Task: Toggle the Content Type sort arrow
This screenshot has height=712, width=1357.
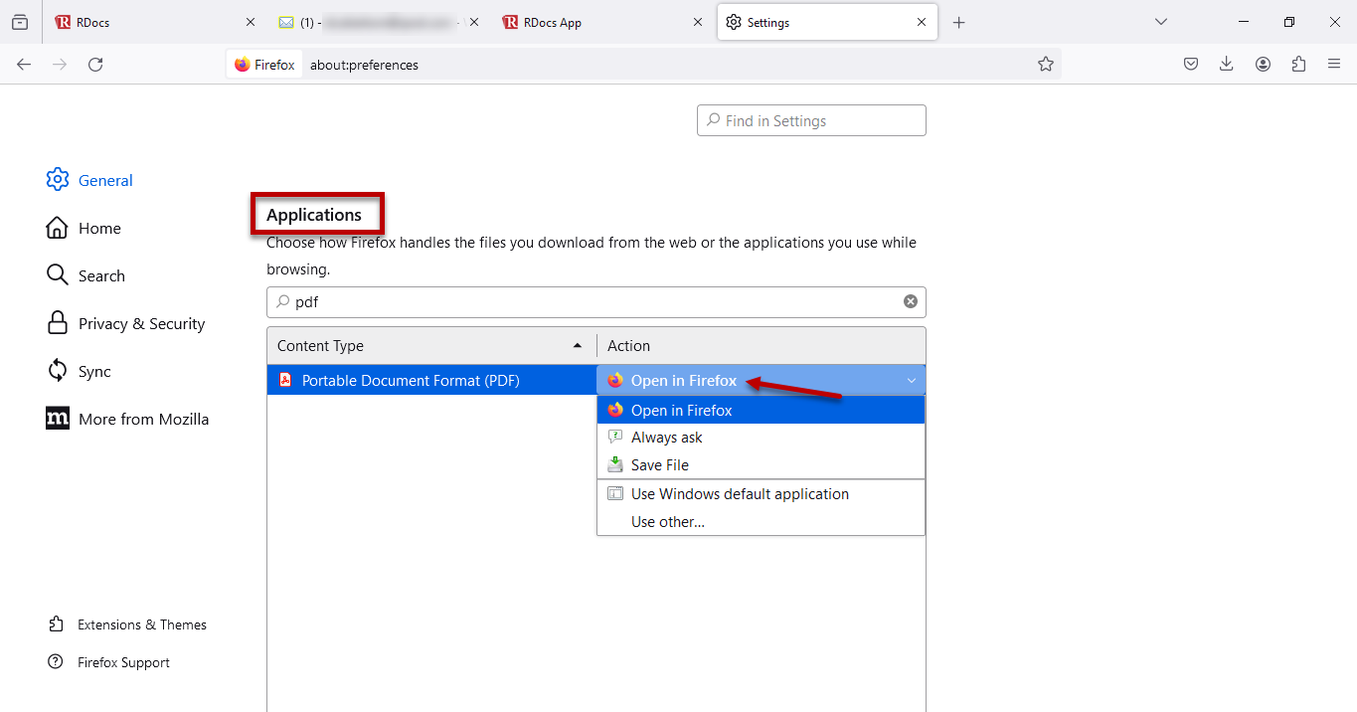Action: (577, 343)
